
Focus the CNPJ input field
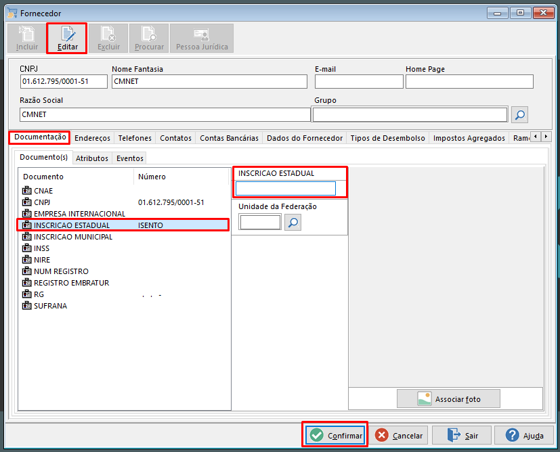point(64,81)
